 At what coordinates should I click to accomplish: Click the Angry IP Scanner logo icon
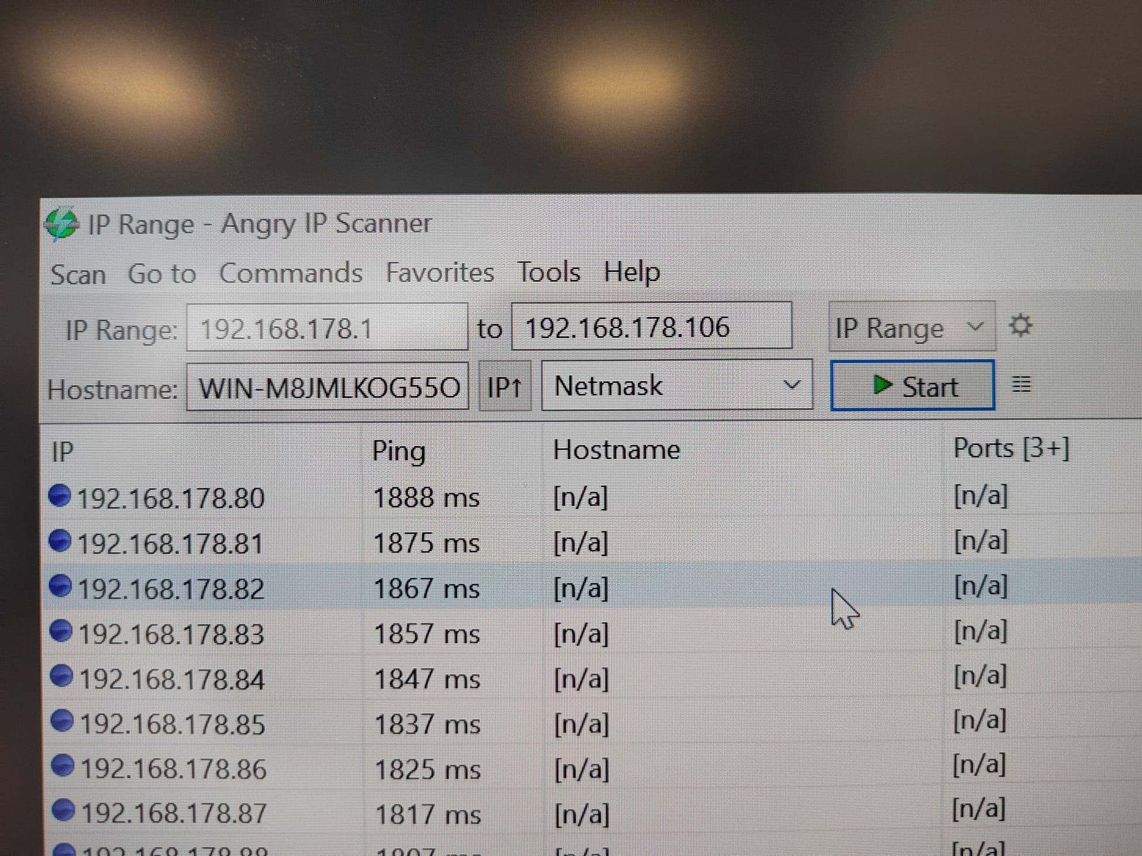61,225
